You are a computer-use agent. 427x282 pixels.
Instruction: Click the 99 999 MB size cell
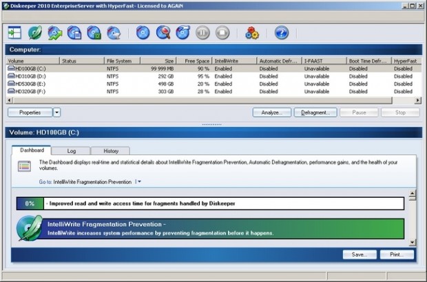[x=163, y=68]
